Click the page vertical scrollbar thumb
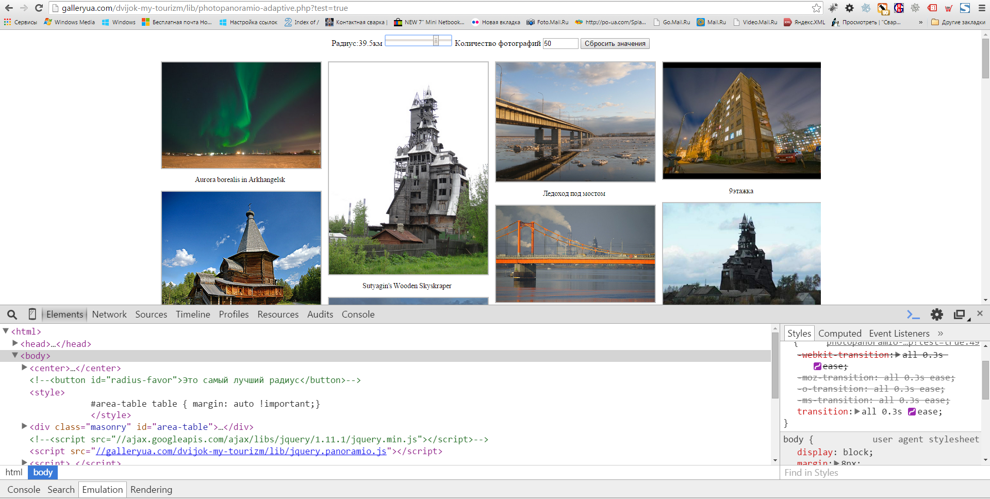The image size is (990, 499). [x=985, y=58]
